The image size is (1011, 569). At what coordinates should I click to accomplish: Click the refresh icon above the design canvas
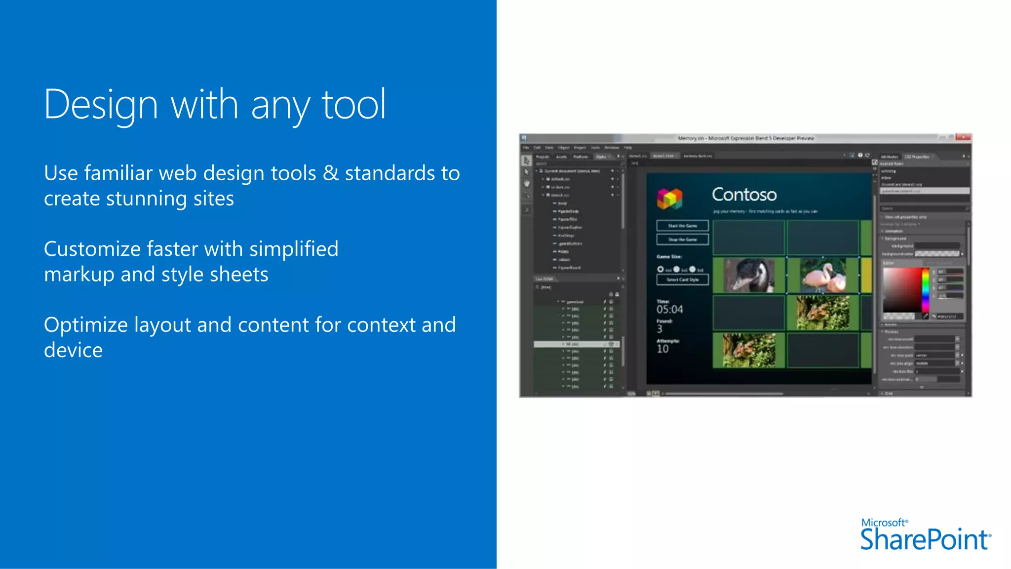point(867,156)
